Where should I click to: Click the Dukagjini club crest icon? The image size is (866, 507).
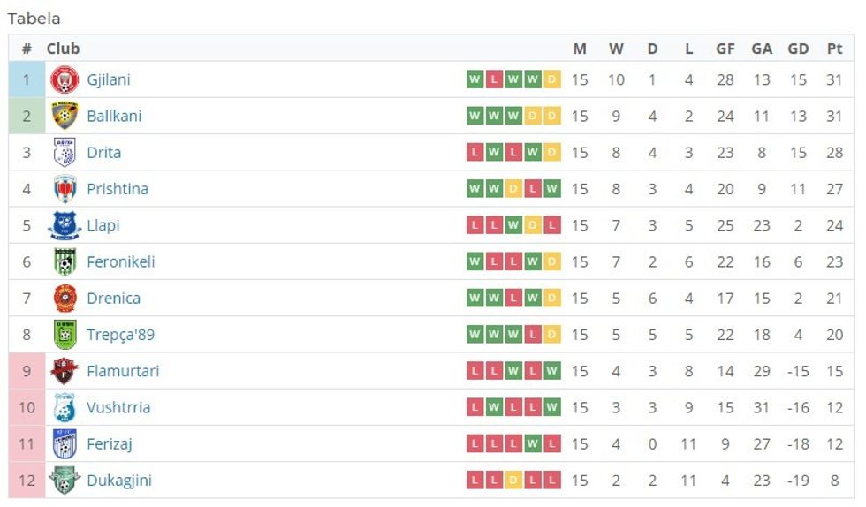65,481
